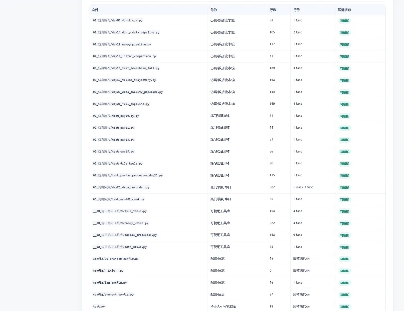Click the 角色 column header
Screen dimensions: 404x311
(213, 10)
